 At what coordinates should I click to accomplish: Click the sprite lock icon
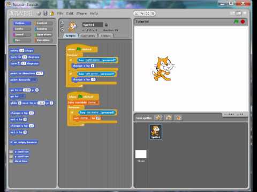106,25
